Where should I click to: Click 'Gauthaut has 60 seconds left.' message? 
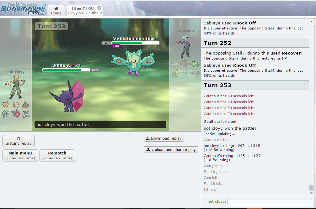pos(229,96)
